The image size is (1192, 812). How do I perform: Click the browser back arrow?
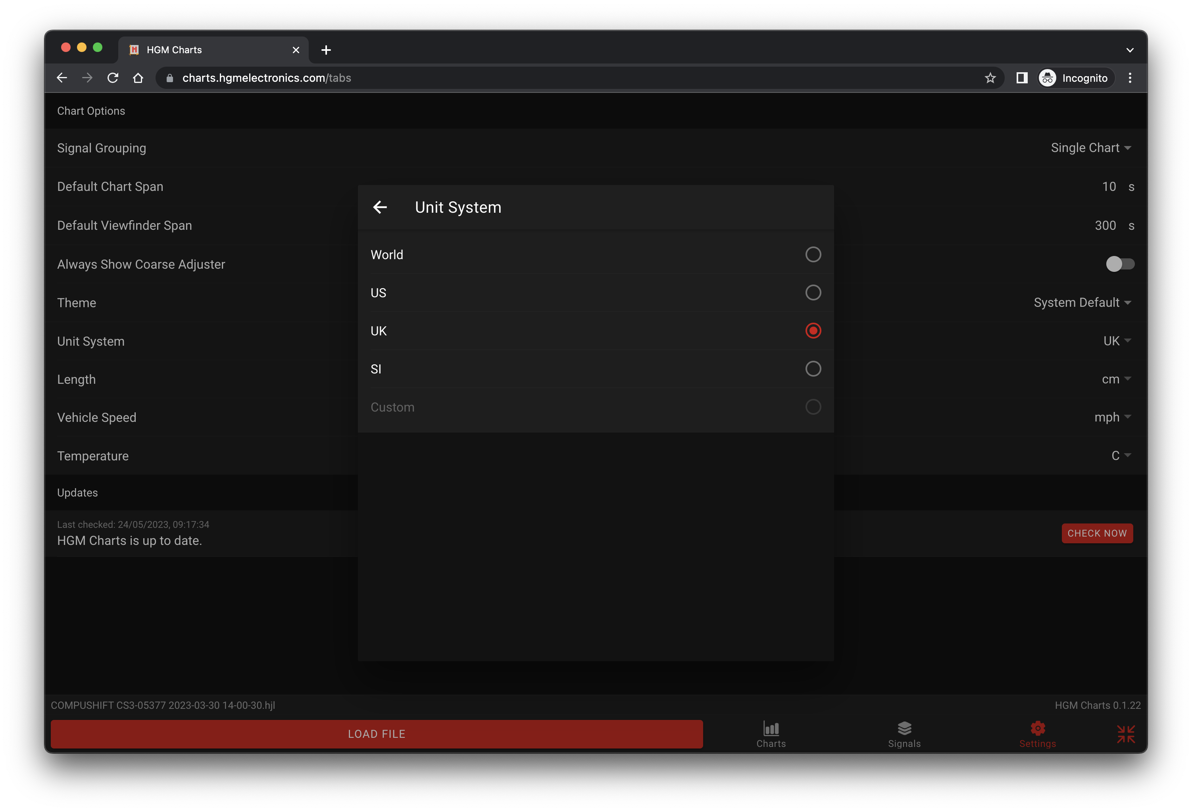62,78
